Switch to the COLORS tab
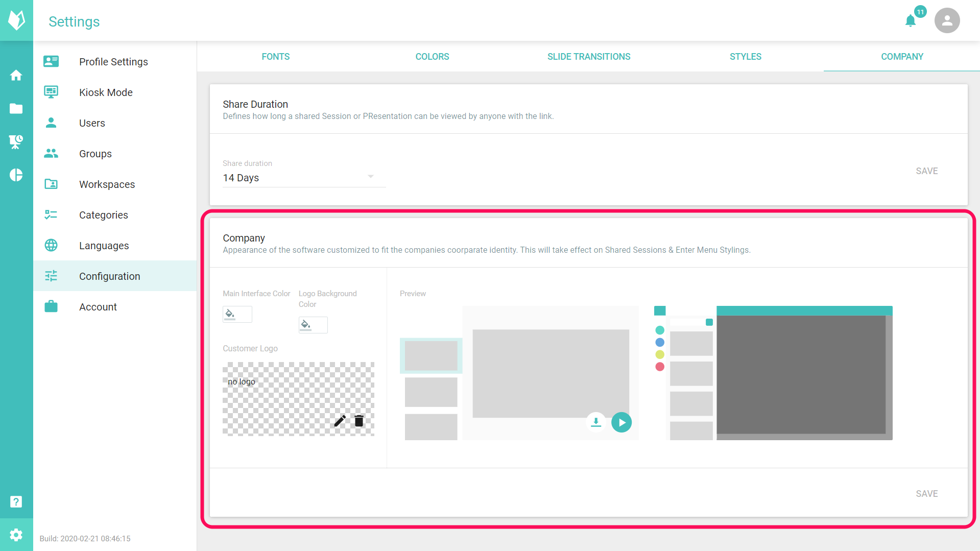 tap(433, 57)
